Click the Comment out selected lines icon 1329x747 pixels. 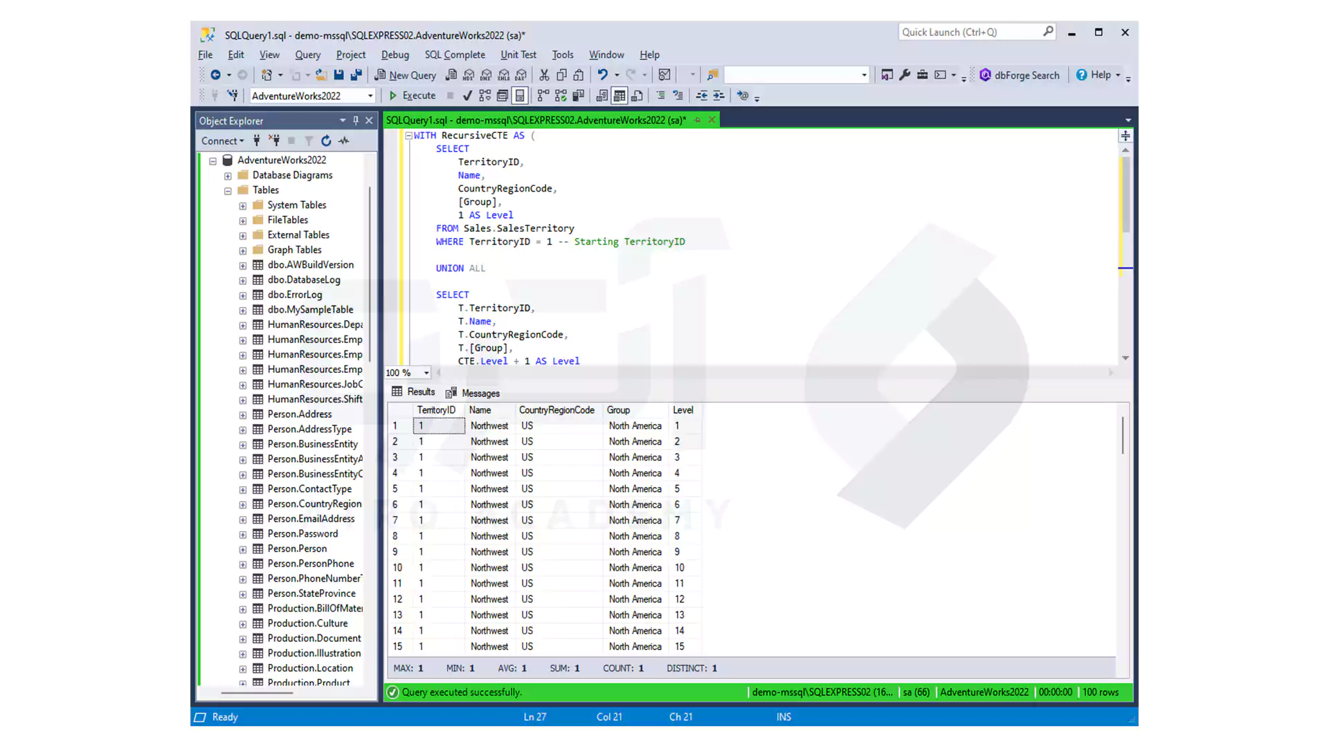pos(660,95)
